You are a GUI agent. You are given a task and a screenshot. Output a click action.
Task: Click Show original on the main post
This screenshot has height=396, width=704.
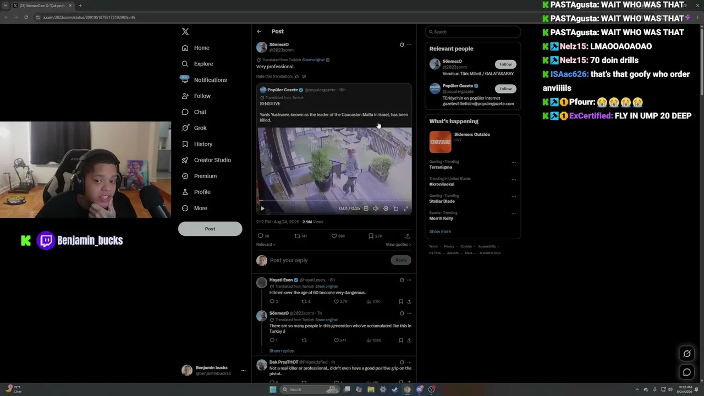pos(313,60)
